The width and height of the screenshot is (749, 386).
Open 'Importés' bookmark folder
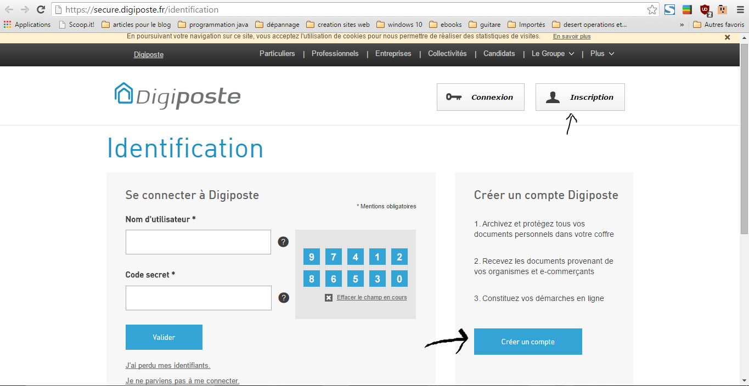526,25
